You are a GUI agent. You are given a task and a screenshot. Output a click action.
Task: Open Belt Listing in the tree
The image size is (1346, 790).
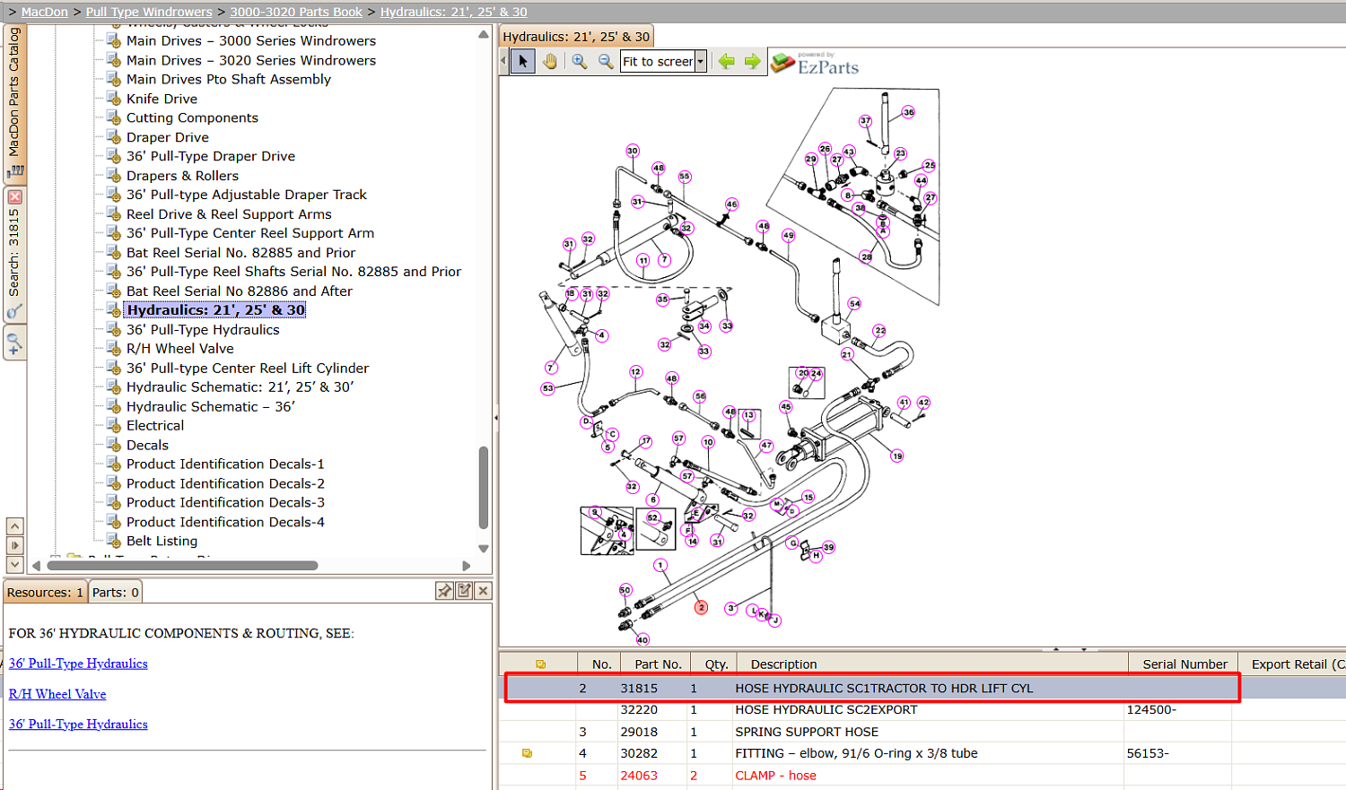(162, 542)
